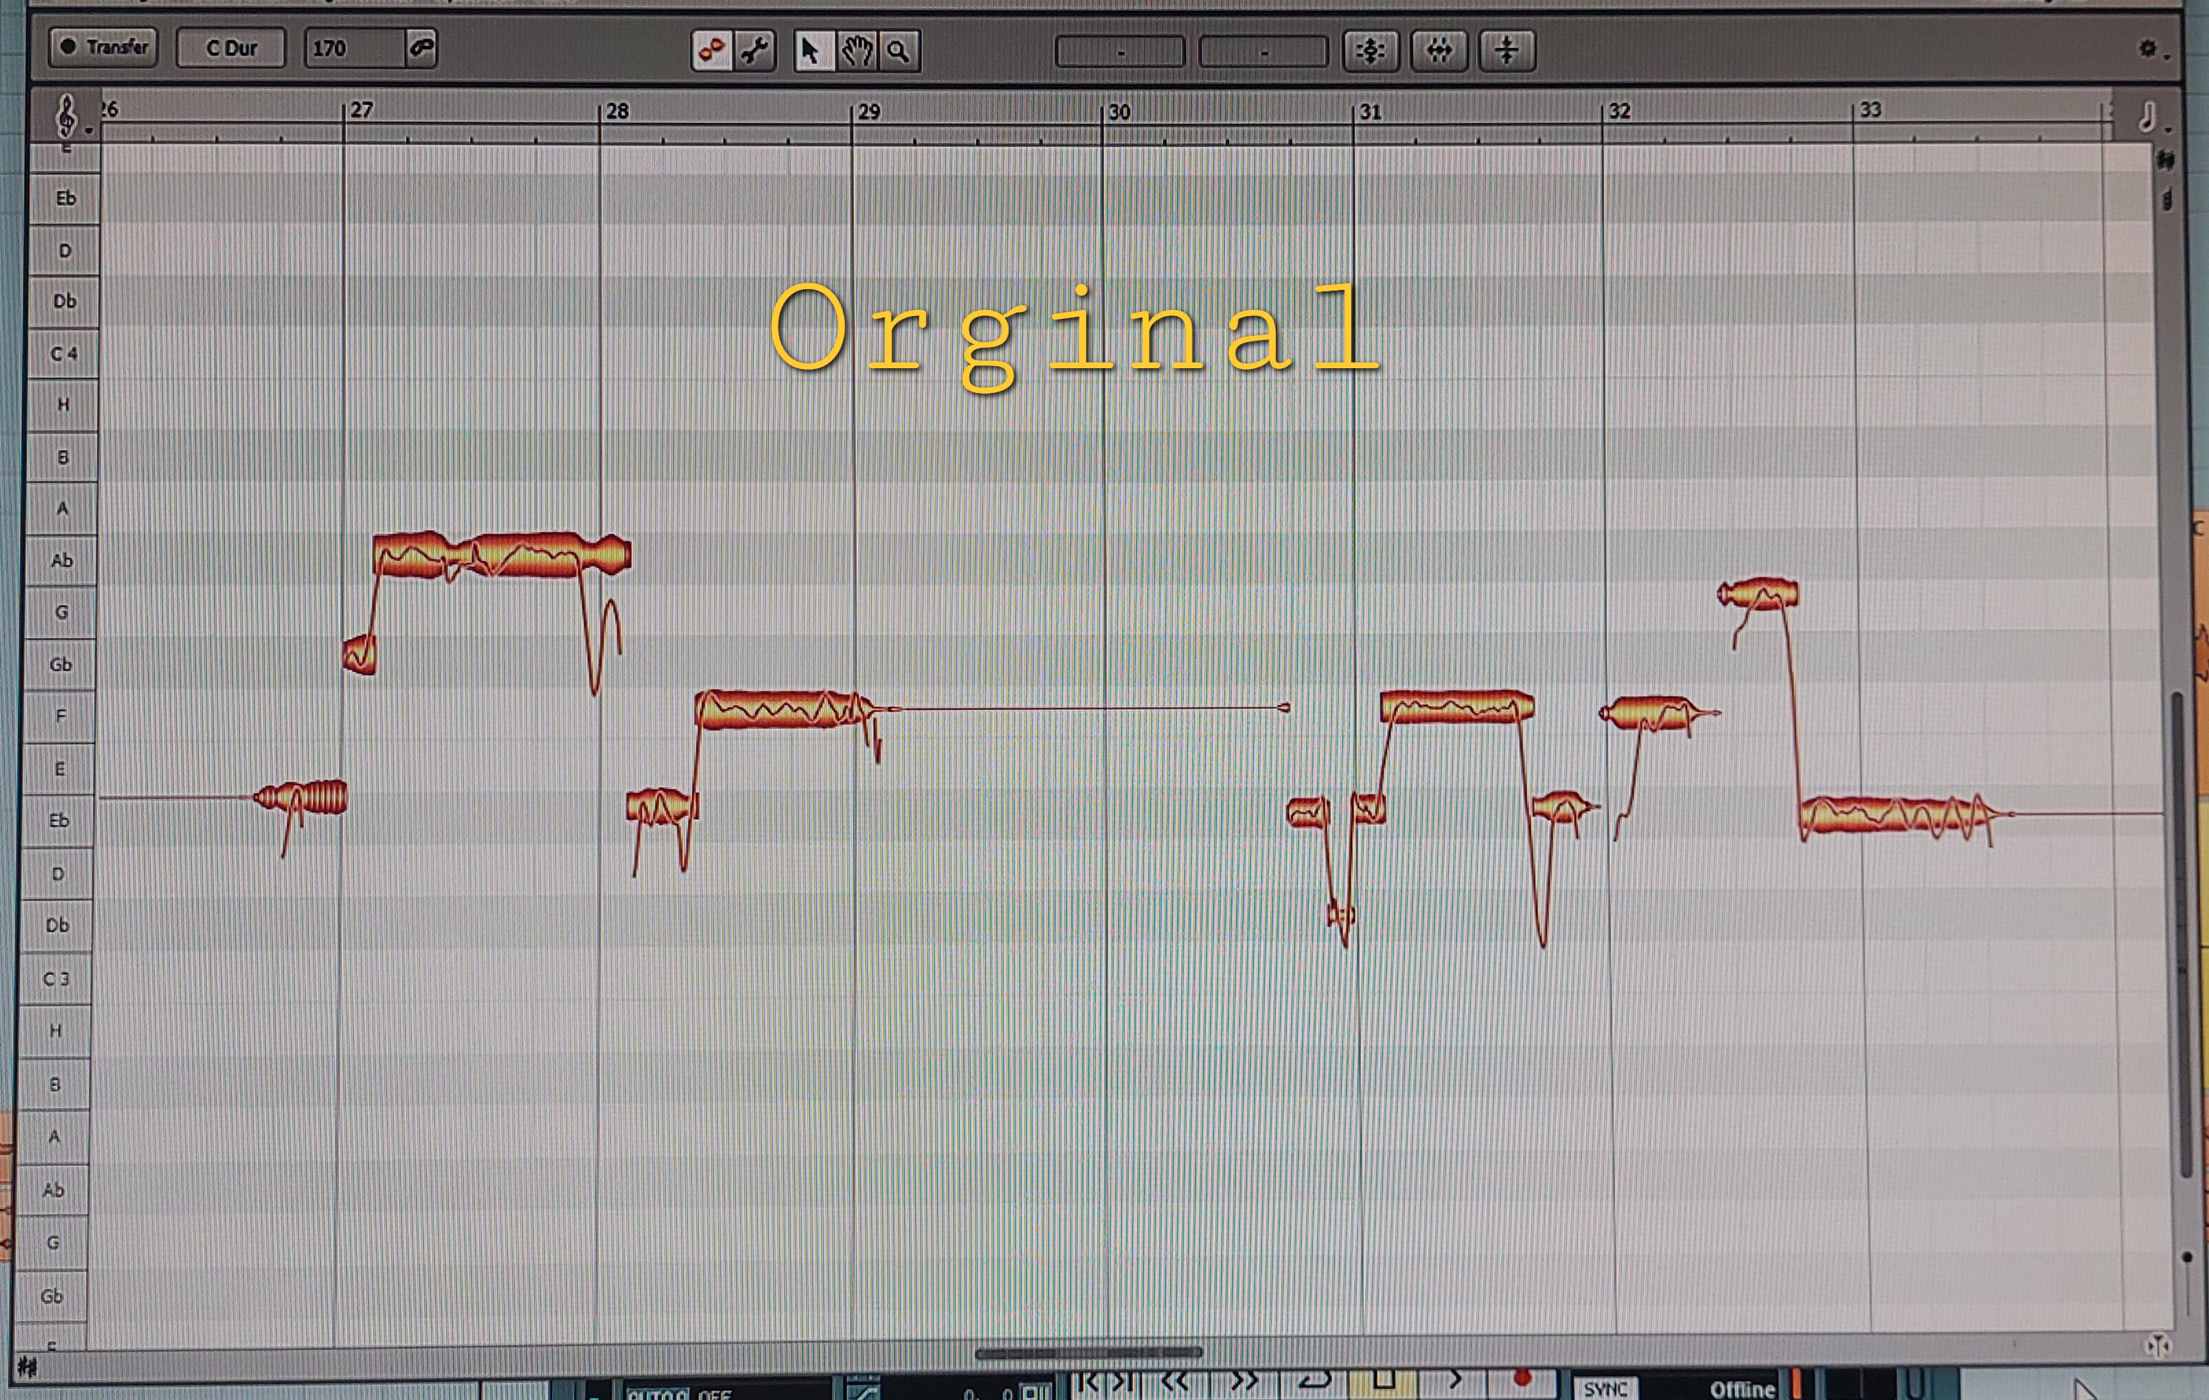Click the quantize time macro icon
Viewport: 2209px width, 1400px height.
[1438, 50]
